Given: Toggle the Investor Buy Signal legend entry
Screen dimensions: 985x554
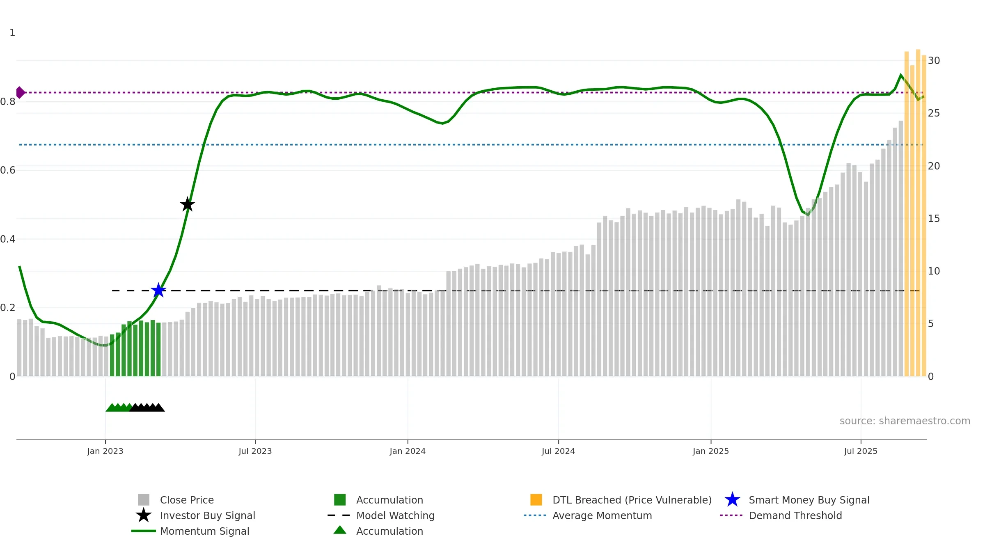Looking at the screenshot, I should pyautogui.click(x=196, y=515).
